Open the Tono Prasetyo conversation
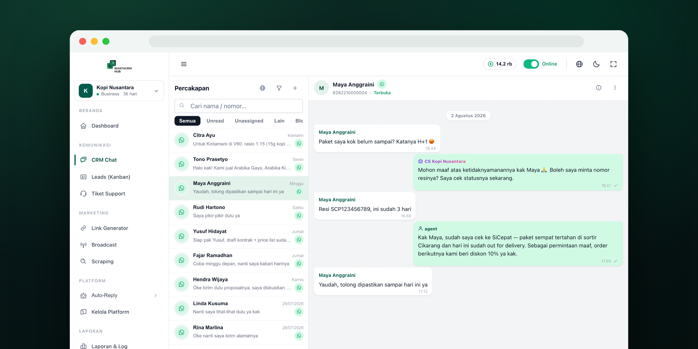The height and width of the screenshot is (349, 698). tap(238, 164)
